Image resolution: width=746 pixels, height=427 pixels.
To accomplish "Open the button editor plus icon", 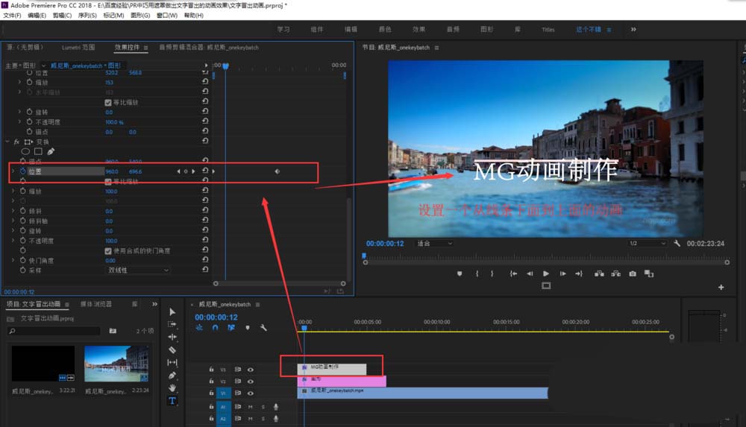I will (721, 287).
